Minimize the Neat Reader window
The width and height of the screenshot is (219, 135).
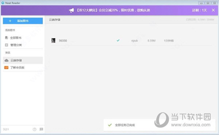[201, 3]
